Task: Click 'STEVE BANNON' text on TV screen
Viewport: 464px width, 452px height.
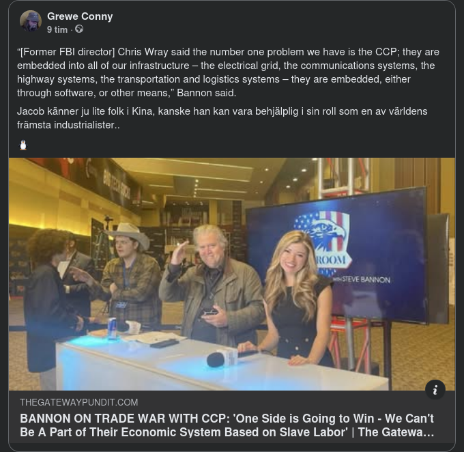Action: [366, 280]
